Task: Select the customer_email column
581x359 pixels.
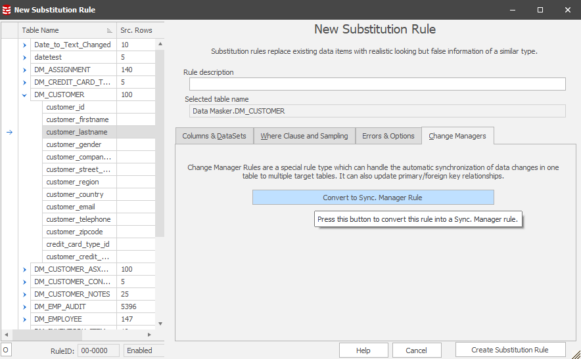Action: (x=70, y=207)
